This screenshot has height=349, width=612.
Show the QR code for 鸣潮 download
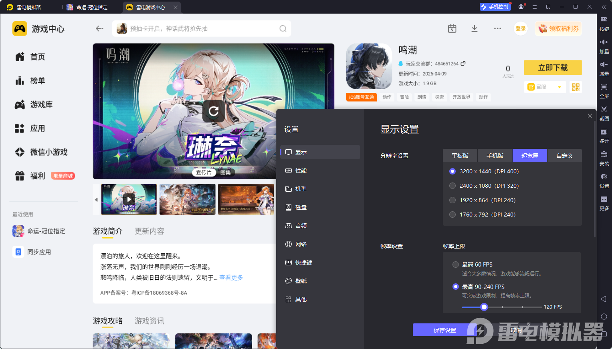(576, 87)
